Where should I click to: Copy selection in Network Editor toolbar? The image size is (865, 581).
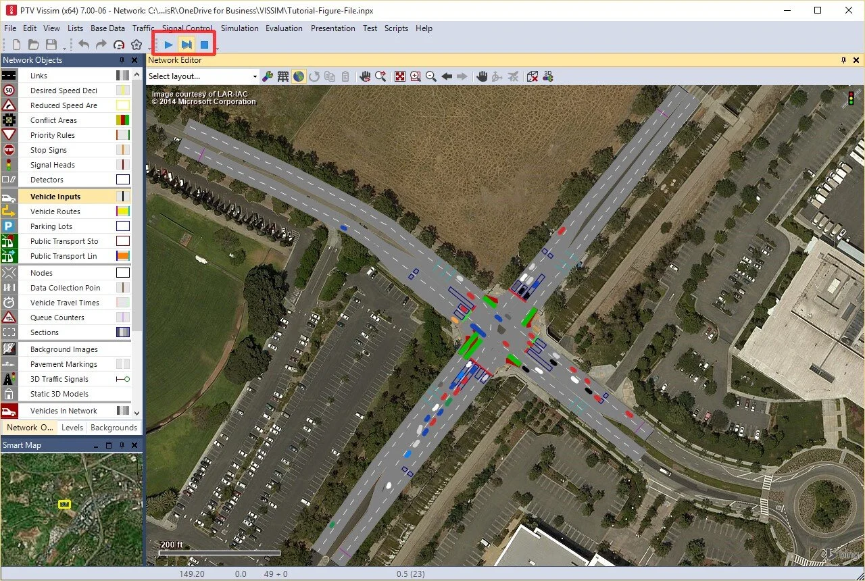point(330,76)
